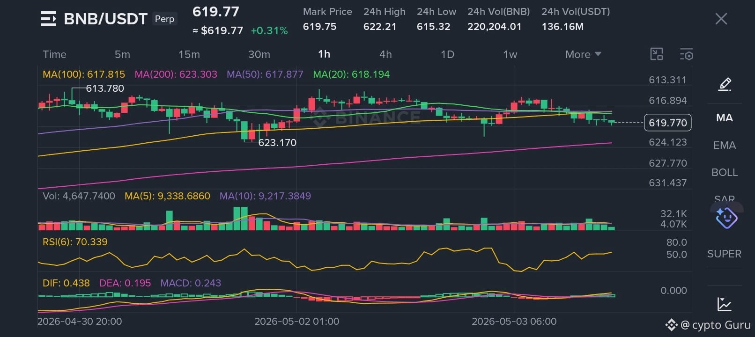Click the Vol: 4,647.7400 label
Image resolution: width=755 pixels, height=337 pixels.
click(x=79, y=196)
